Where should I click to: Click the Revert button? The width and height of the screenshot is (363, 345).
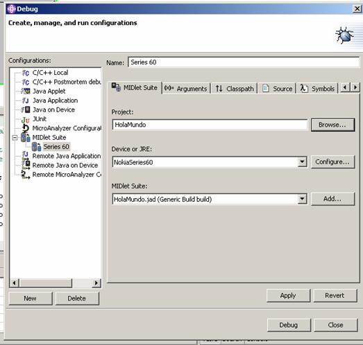(x=335, y=296)
